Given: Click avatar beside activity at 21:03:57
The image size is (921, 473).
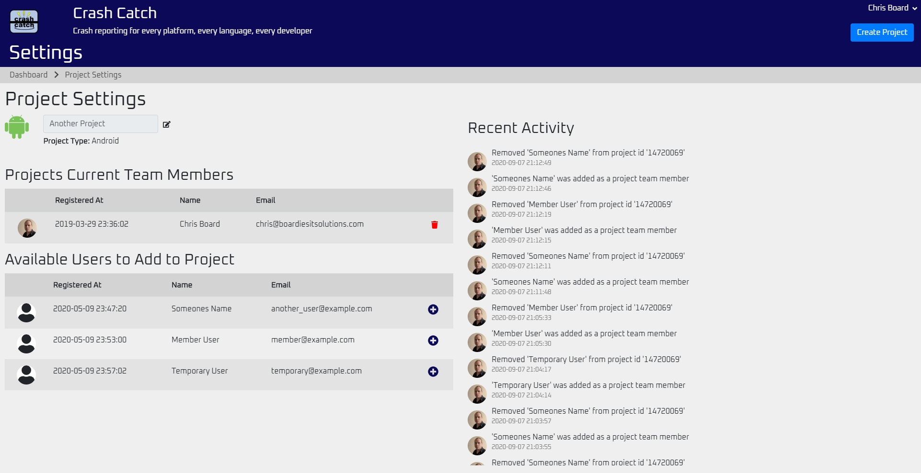Looking at the screenshot, I should (477, 420).
